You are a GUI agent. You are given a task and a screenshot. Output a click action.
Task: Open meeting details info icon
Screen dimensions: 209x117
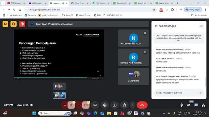tap(181, 105)
